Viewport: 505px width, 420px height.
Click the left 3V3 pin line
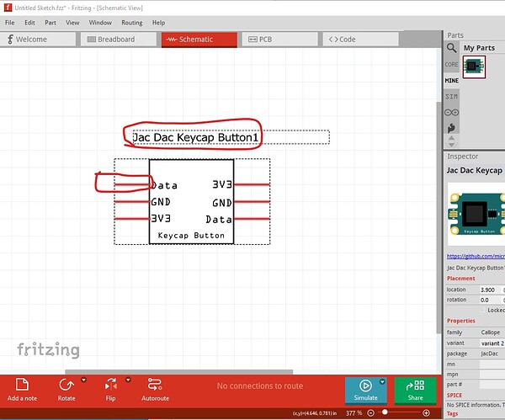(x=132, y=219)
